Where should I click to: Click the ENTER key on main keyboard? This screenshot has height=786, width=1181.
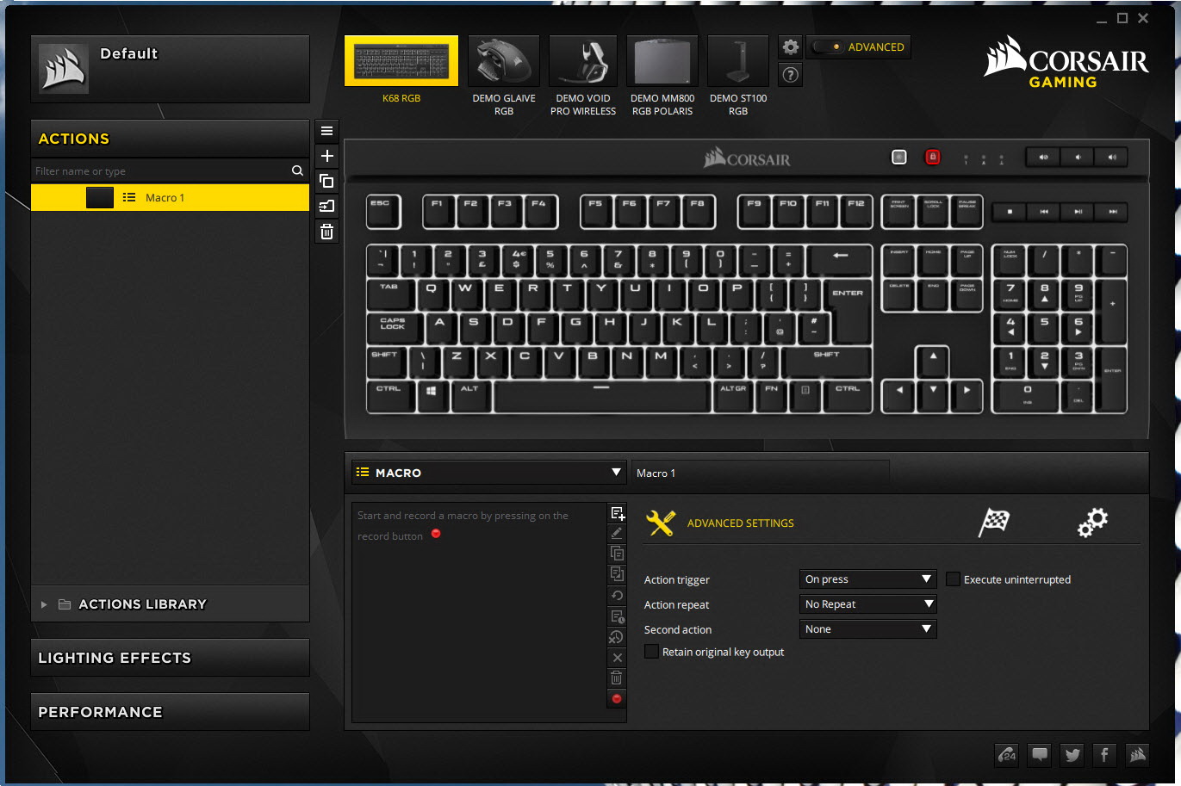848,310
